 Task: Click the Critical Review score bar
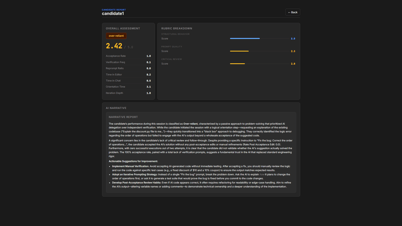click(x=259, y=64)
